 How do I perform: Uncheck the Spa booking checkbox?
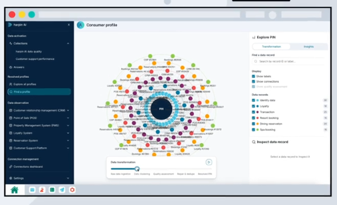point(253,130)
